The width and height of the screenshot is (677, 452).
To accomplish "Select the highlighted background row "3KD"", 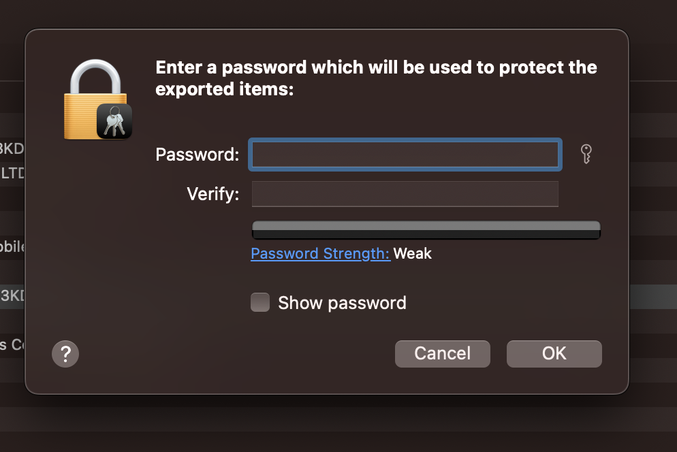I will coord(12,296).
